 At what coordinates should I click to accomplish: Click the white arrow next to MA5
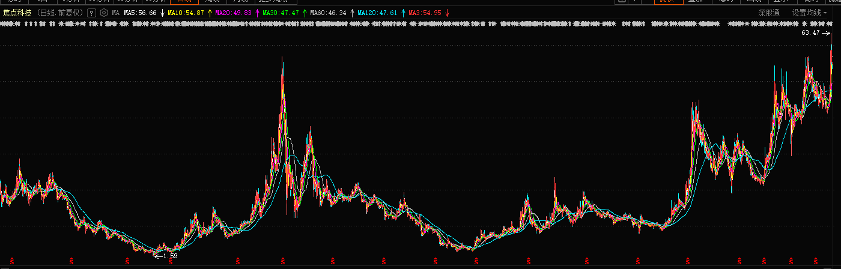(x=162, y=13)
